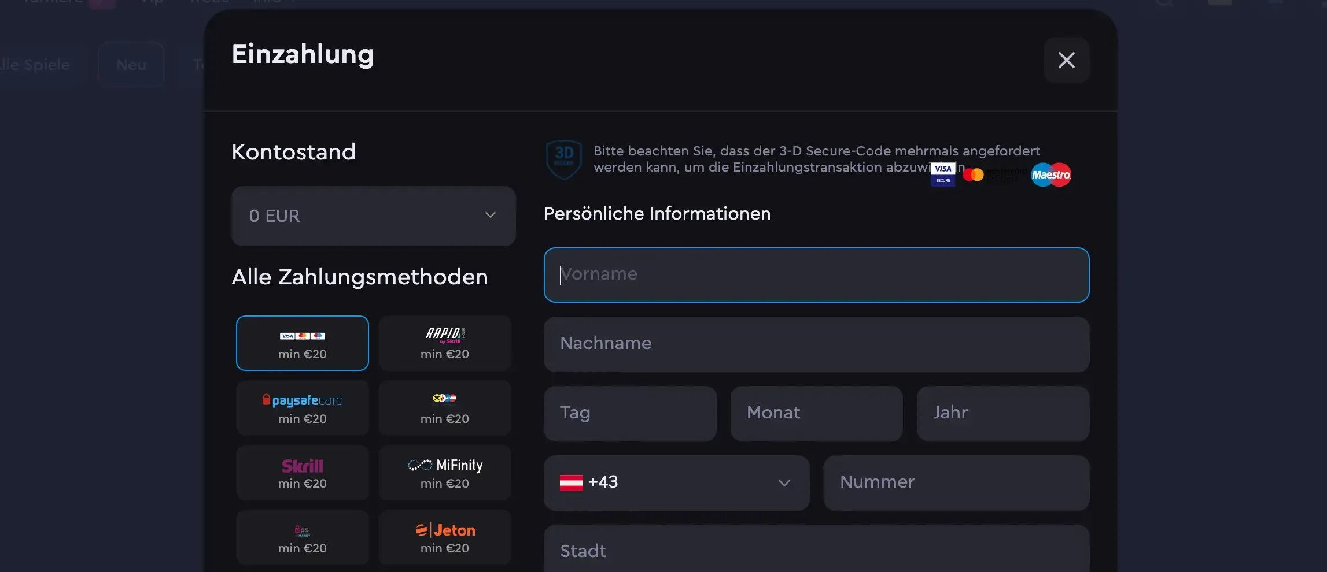Close the Einzahlung dialog
The height and width of the screenshot is (572, 1327).
(1066, 60)
